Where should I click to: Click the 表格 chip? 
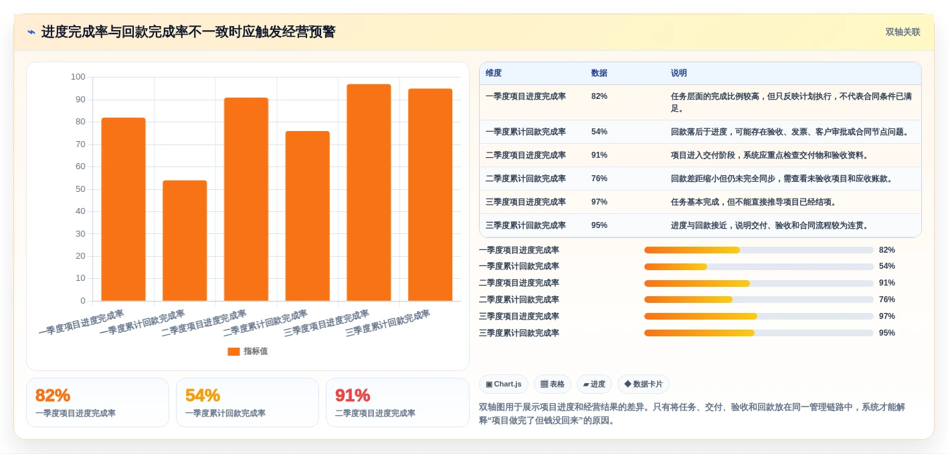coord(553,384)
